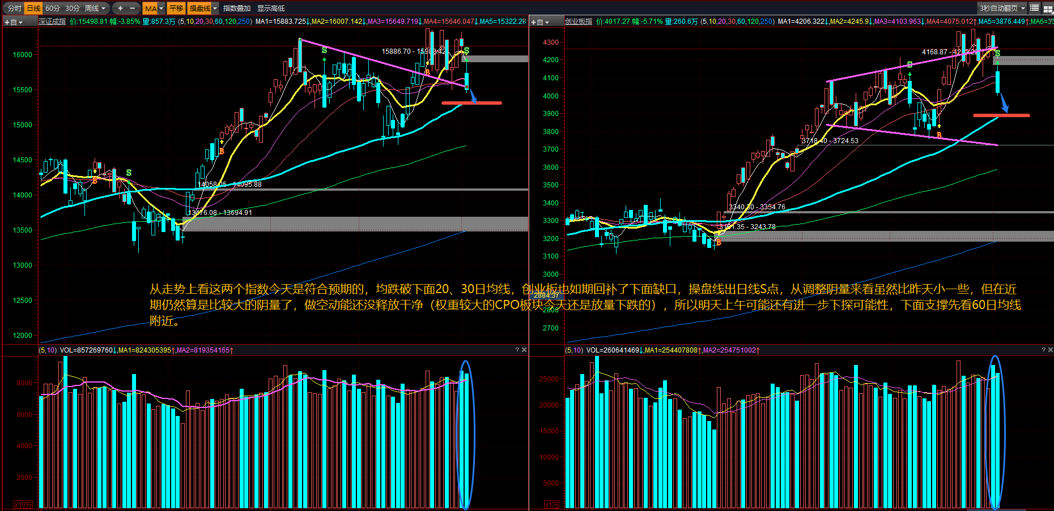This screenshot has height=511, width=1054.
Task: Click 显示高低 show high-low
Action: 271,8
